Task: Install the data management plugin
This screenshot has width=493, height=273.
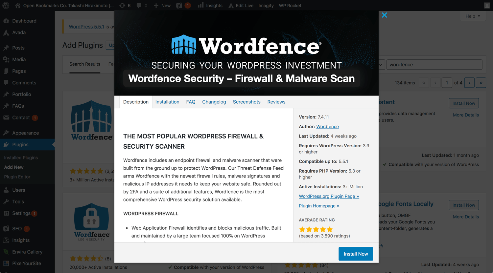Action: pyautogui.click(x=464, y=103)
